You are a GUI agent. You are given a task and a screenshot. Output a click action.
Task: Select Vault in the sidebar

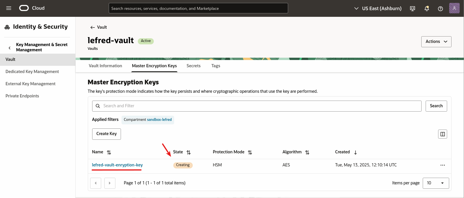(x=38, y=59)
